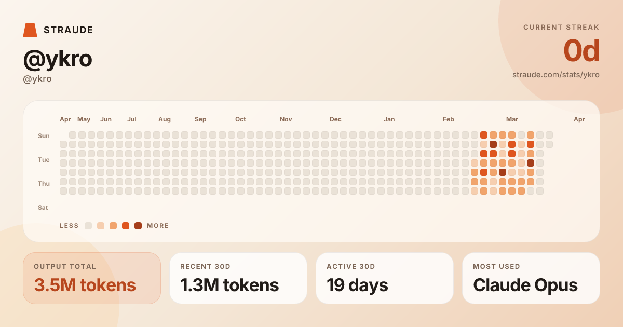
Task: Click the Current Streak 0d value
Action: point(581,51)
